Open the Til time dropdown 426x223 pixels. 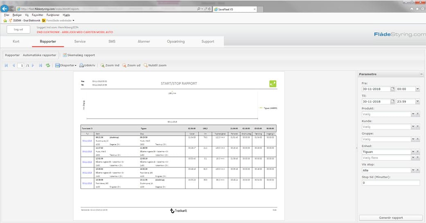point(417,102)
